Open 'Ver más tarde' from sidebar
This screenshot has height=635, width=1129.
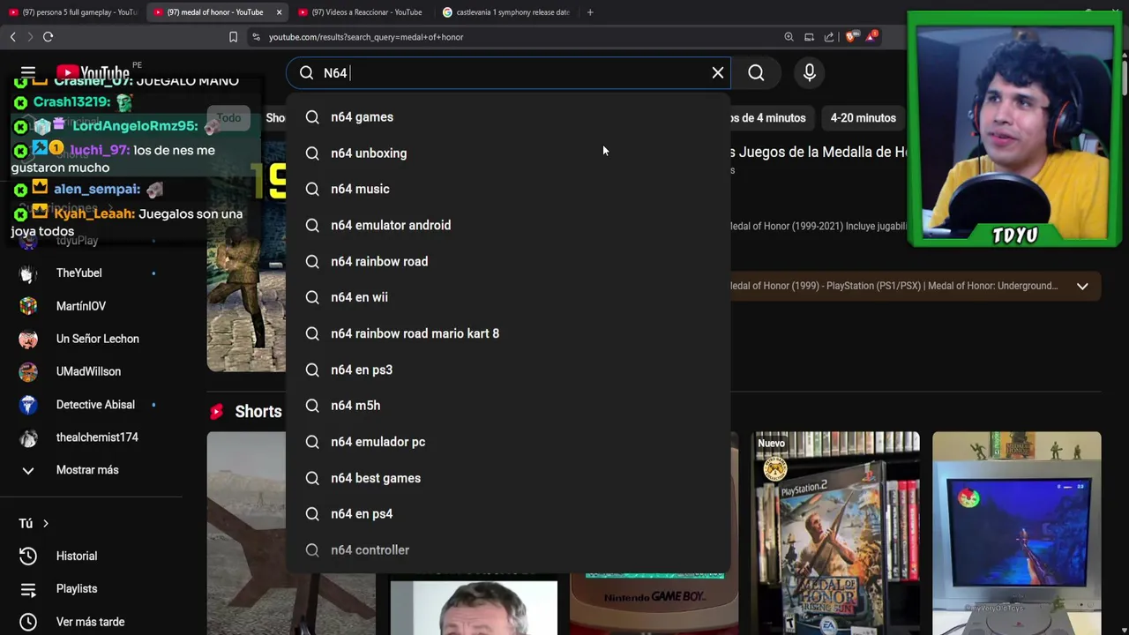tap(90, 622)
